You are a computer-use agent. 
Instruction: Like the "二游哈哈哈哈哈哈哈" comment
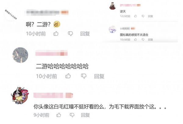coord(68,76)
